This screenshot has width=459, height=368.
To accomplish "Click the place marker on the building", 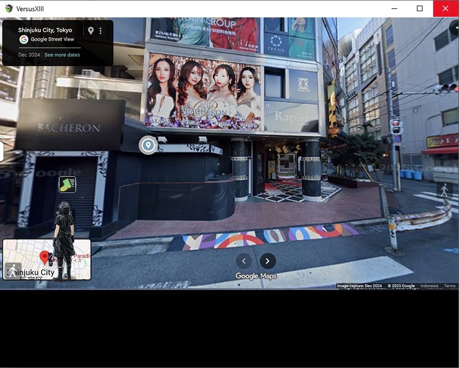I will point(148,145).
